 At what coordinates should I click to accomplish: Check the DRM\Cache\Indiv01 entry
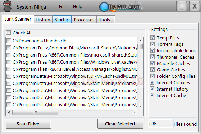9,76
